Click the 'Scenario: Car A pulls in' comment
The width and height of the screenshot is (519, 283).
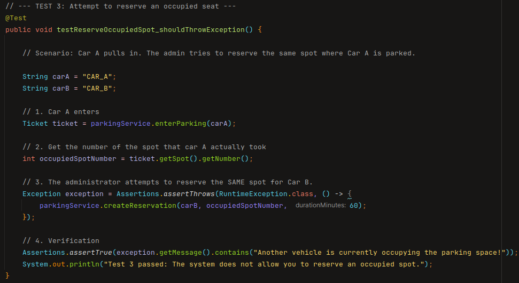(x=219, y=53)
